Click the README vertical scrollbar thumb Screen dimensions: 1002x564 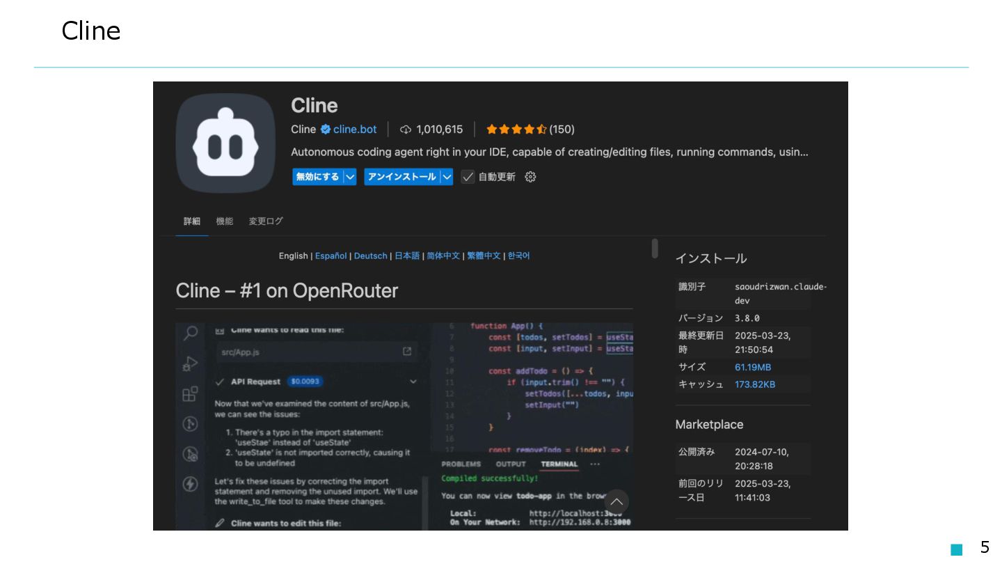point(655,249)
